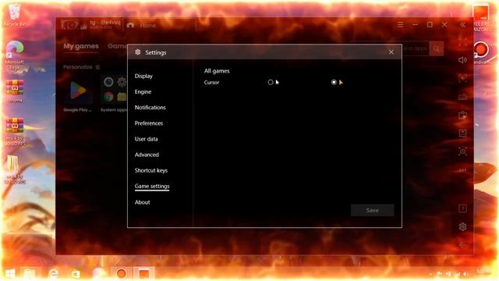Image resolution: width=499 pixels, height=281 pixels.
Task: Select the white default cursor radio option
Action: click(271, 82)
